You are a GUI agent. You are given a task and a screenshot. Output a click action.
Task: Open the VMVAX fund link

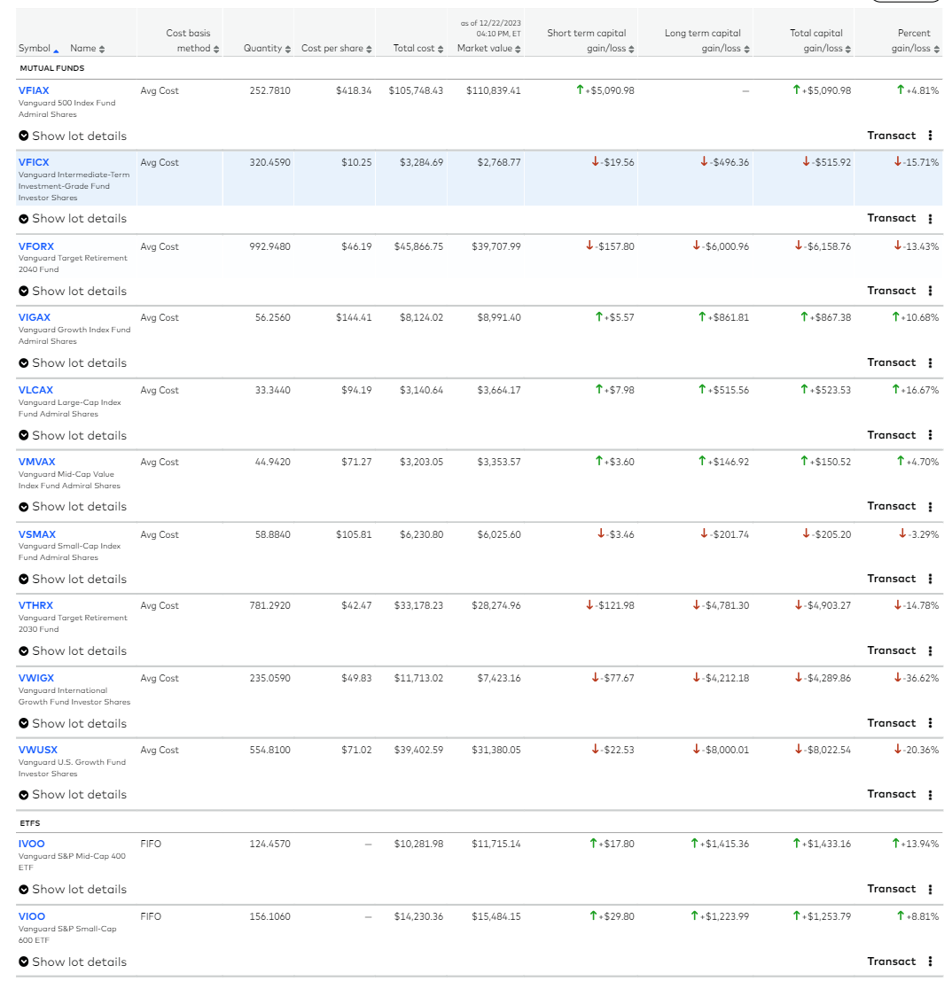pyautogui.click(x=37, y=463)
